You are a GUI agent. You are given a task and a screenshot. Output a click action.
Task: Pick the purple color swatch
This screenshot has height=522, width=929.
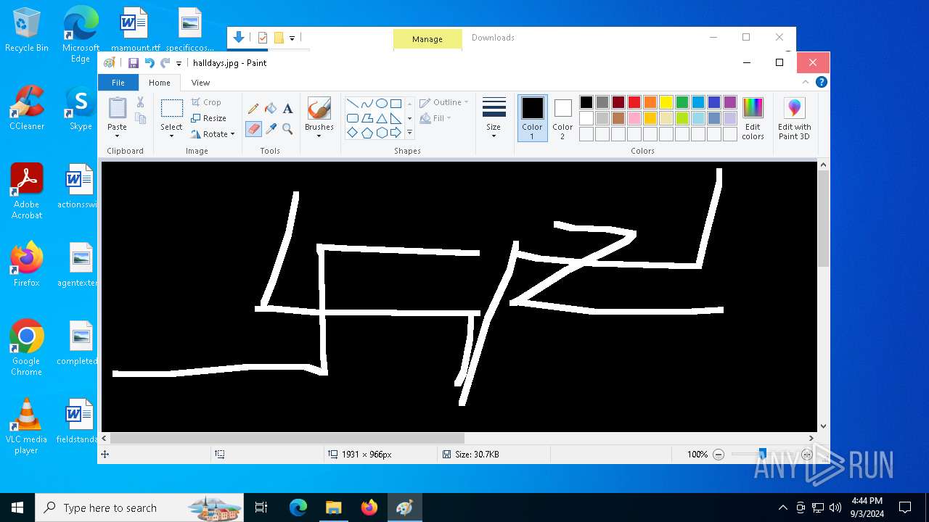coord(730,102)
